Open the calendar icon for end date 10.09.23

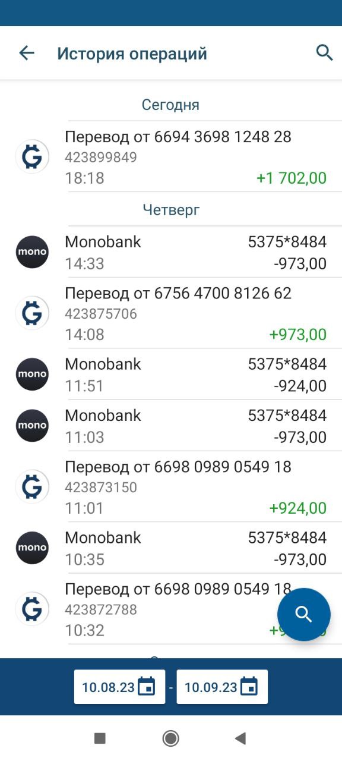(249, 687)
